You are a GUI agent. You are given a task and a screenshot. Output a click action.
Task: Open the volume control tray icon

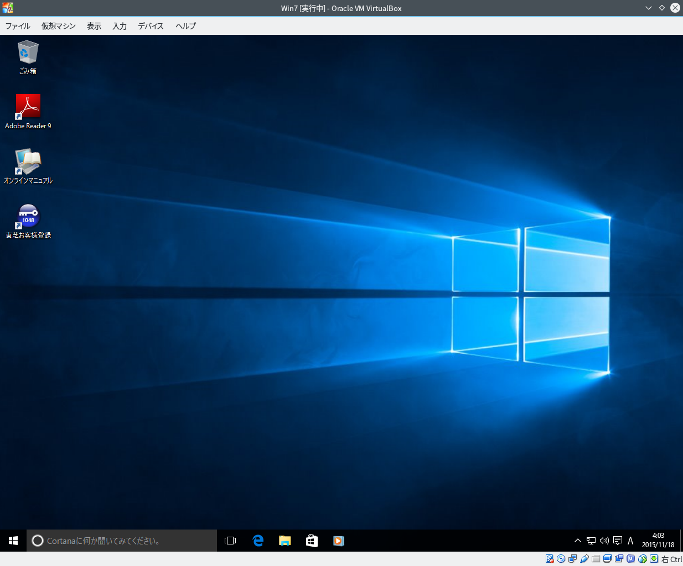pyautogui.click(x=604, y=541)
